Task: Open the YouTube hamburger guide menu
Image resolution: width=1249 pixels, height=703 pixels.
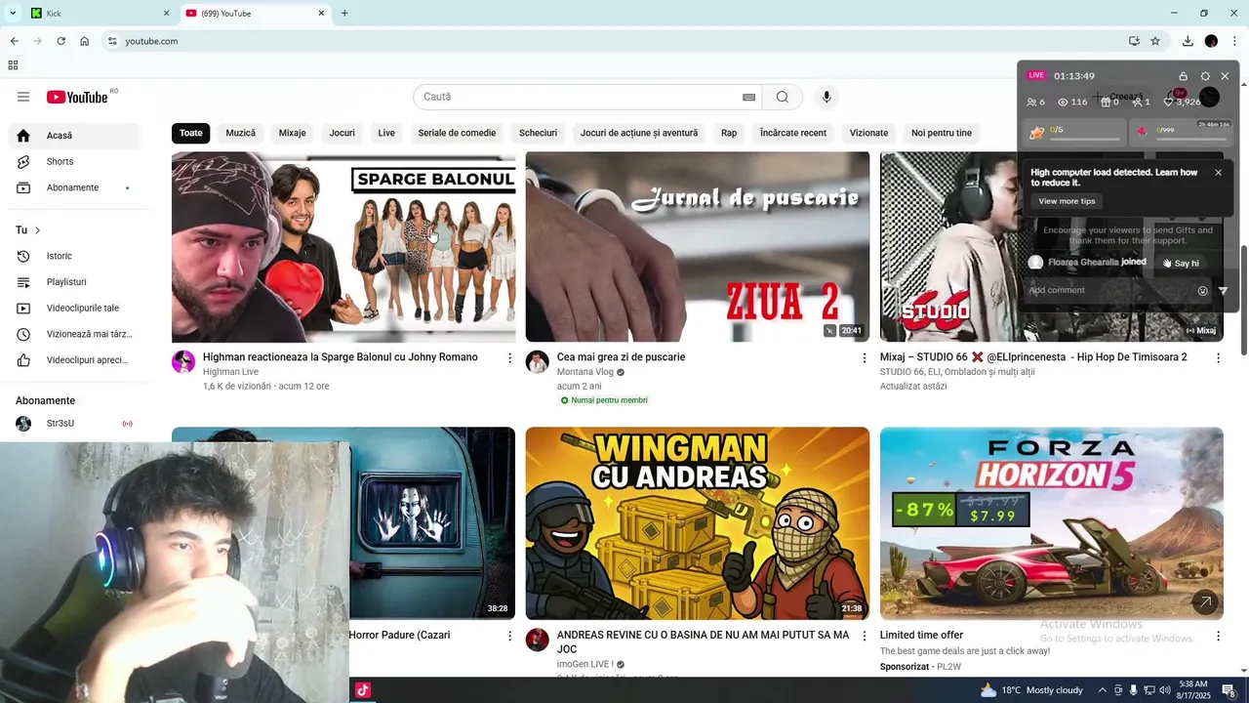Action: coord(23,97)
